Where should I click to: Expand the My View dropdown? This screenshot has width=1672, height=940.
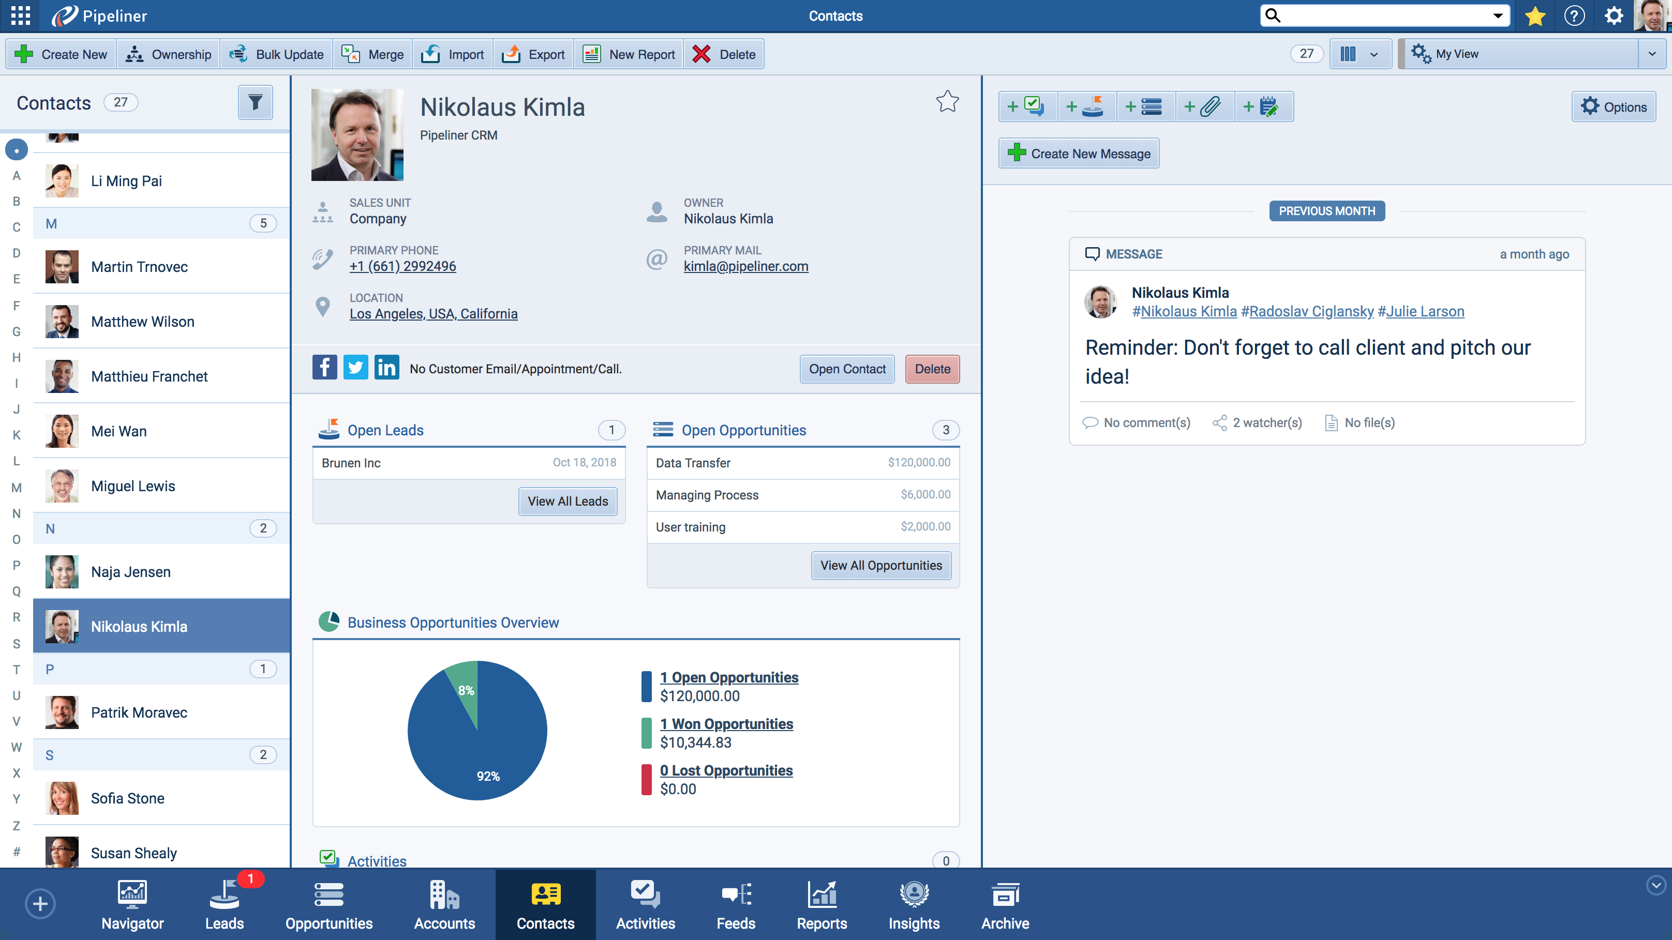tap(1652, 54)
